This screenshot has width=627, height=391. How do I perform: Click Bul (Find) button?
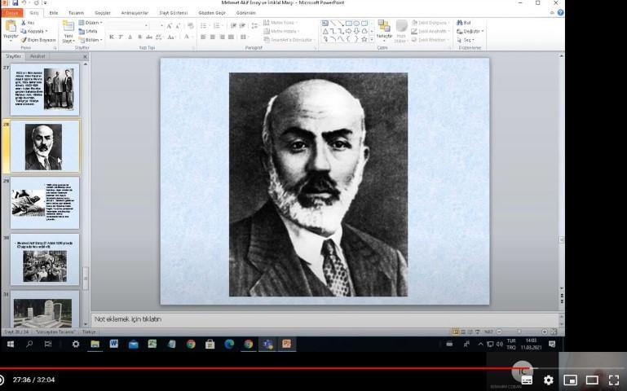coord(464,23)
